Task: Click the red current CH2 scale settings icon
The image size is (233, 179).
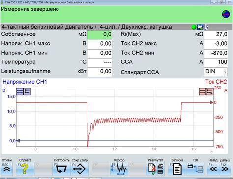Action: 203,91
